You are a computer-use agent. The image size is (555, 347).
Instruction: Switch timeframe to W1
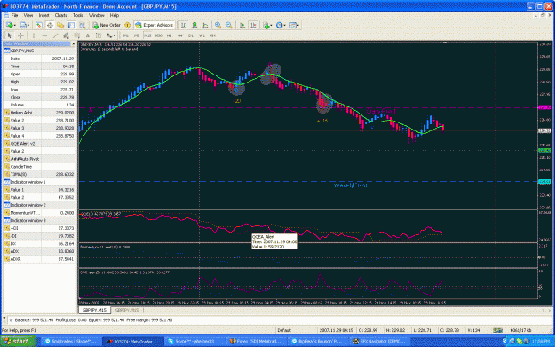(x=202, y=35)
